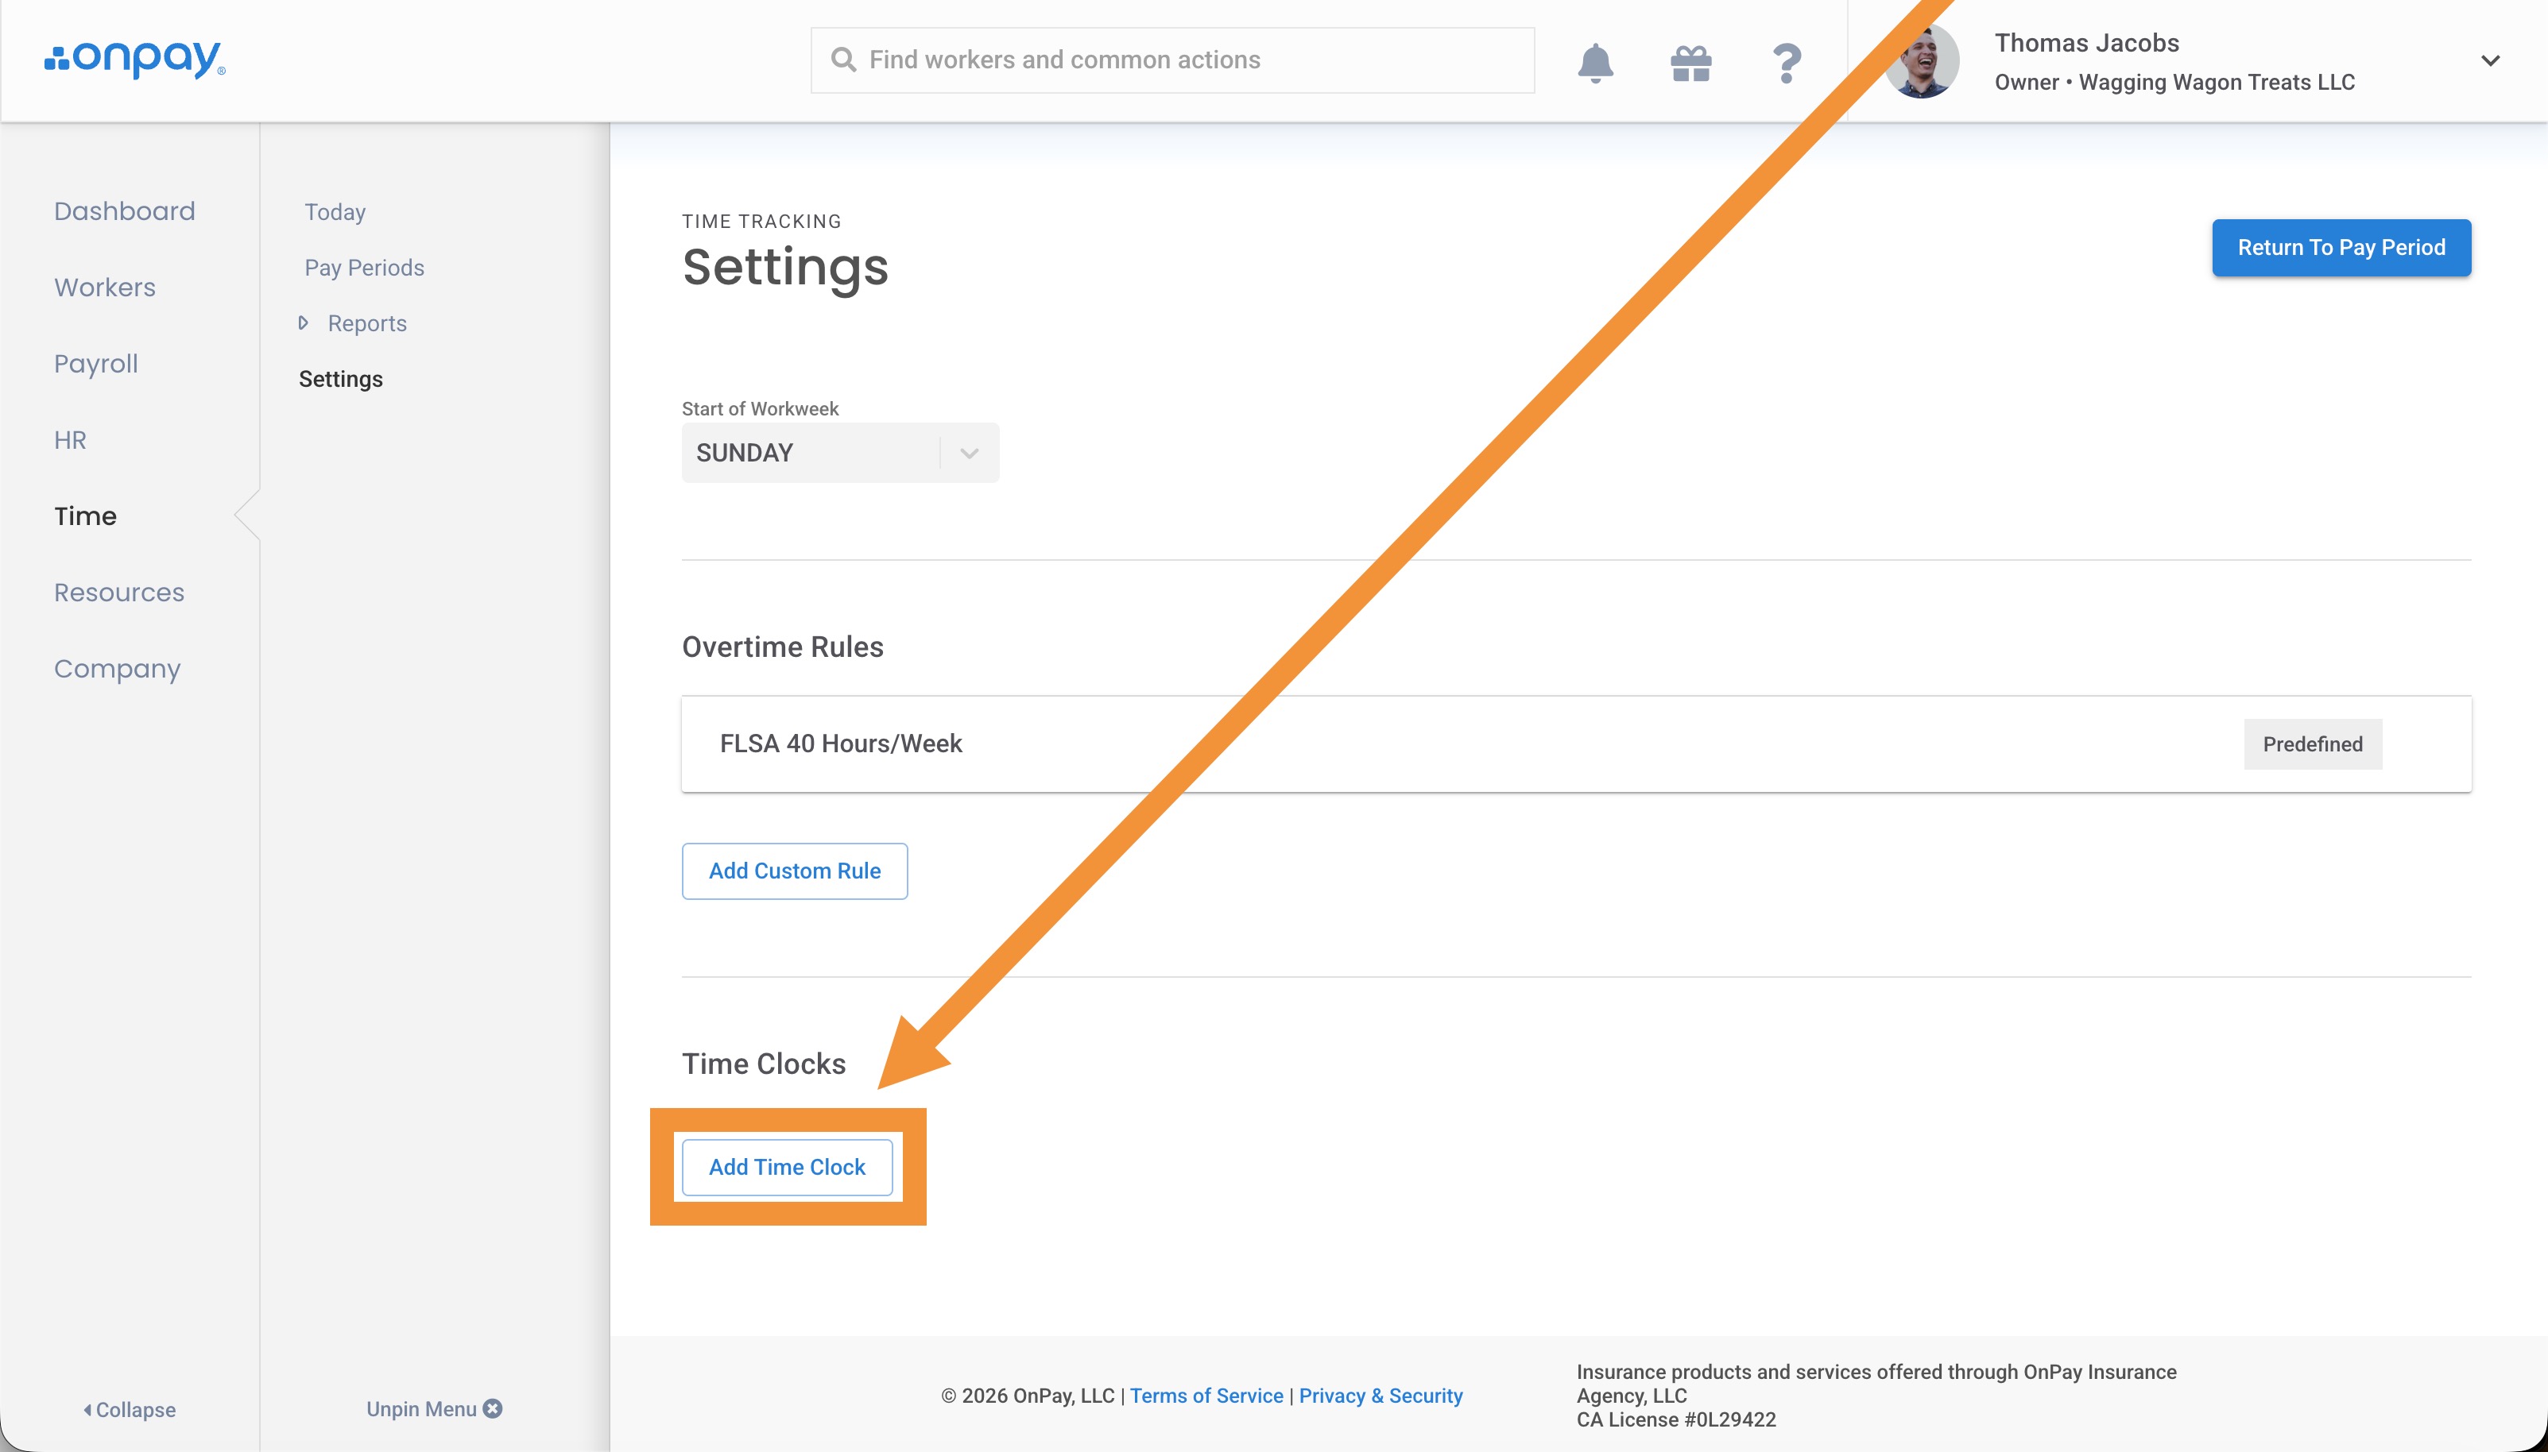Click the search field for workers and actions
The image size is (2548, 1452).
tap(1172, 60)
